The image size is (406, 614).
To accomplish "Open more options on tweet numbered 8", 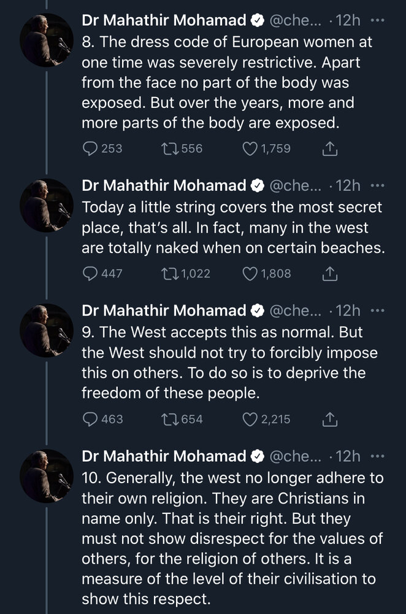I will (x=377, y=20).
